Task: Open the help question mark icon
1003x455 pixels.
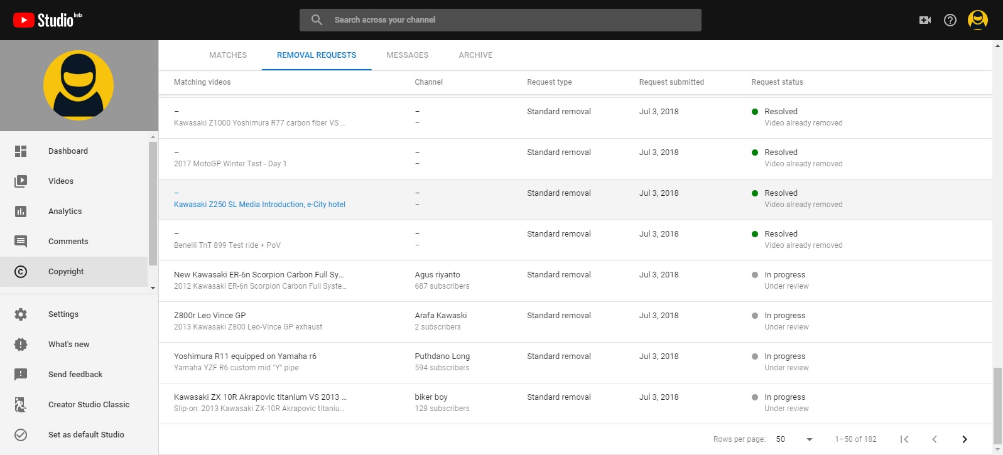Action: tap(950, 20)
